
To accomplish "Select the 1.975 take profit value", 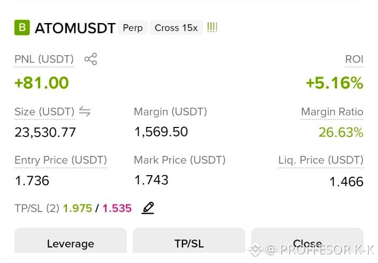I will (x=78, y=208).
